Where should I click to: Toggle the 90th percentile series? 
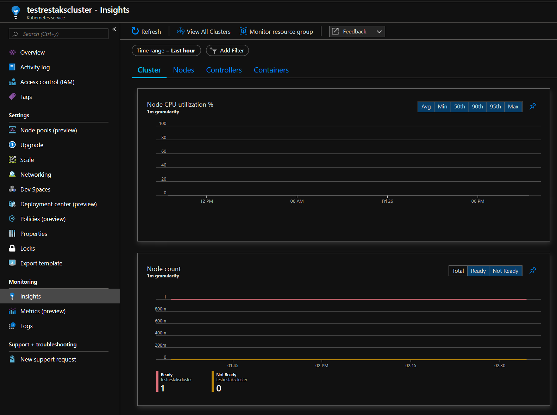coord(477,107)
